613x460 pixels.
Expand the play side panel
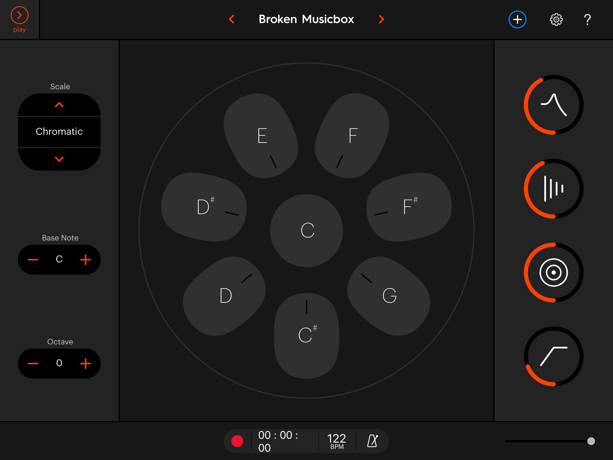pyautogui.click(x=19, y=19)
